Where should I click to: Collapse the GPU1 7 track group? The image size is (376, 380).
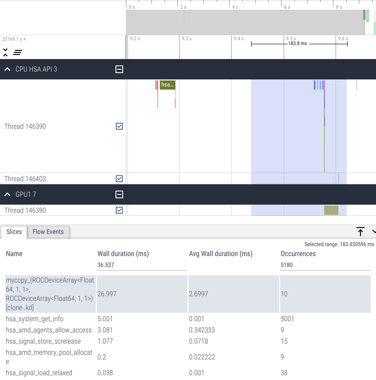(x=8, y=194)
